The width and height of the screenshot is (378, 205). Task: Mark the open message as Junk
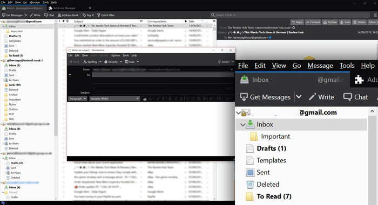345,22
